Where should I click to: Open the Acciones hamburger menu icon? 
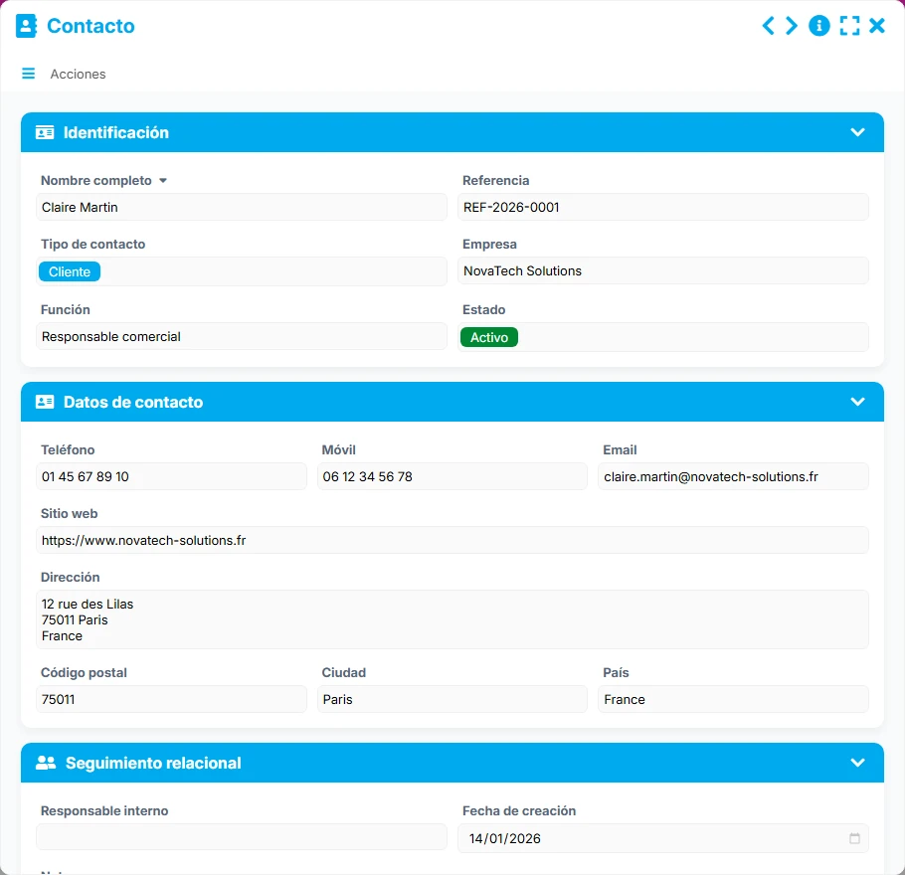coord(28,74)
